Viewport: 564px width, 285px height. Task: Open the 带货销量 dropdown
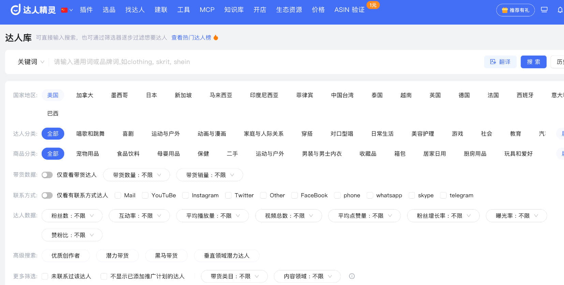coord(210,175)
